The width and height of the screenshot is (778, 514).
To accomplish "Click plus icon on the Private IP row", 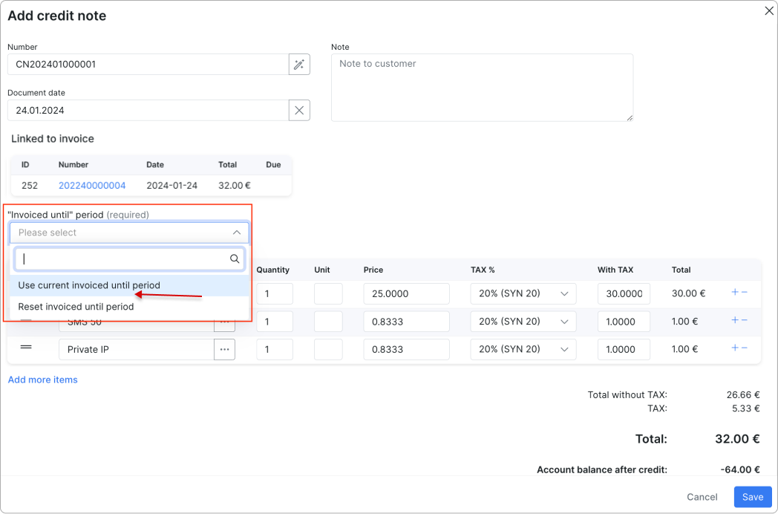I will (x=736, y=348).
